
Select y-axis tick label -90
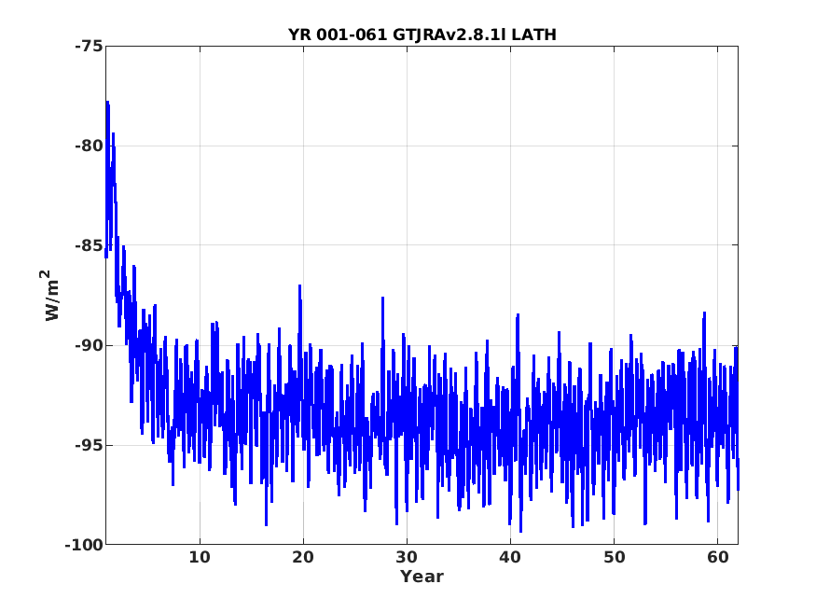89,345
